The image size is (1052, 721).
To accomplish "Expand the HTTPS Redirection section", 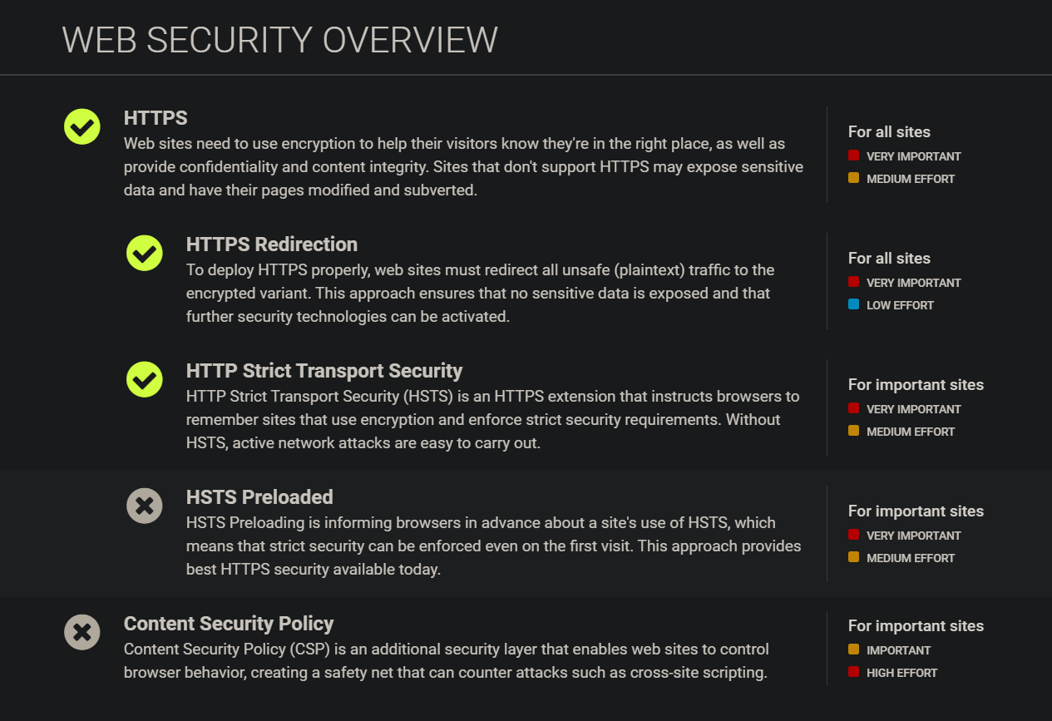I will point(272,244).
